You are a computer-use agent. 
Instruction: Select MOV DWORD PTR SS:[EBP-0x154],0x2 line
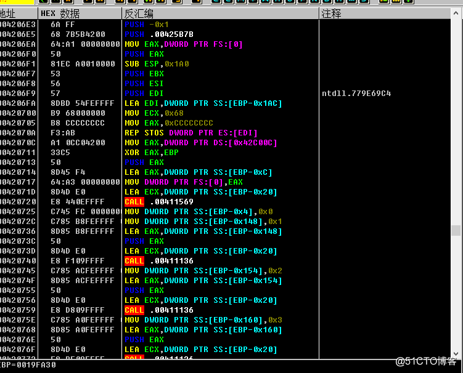coord(203,271)
